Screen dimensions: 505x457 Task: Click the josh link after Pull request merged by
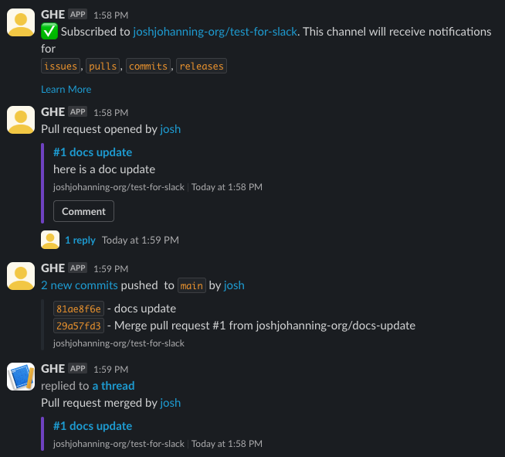coord(170,403)
